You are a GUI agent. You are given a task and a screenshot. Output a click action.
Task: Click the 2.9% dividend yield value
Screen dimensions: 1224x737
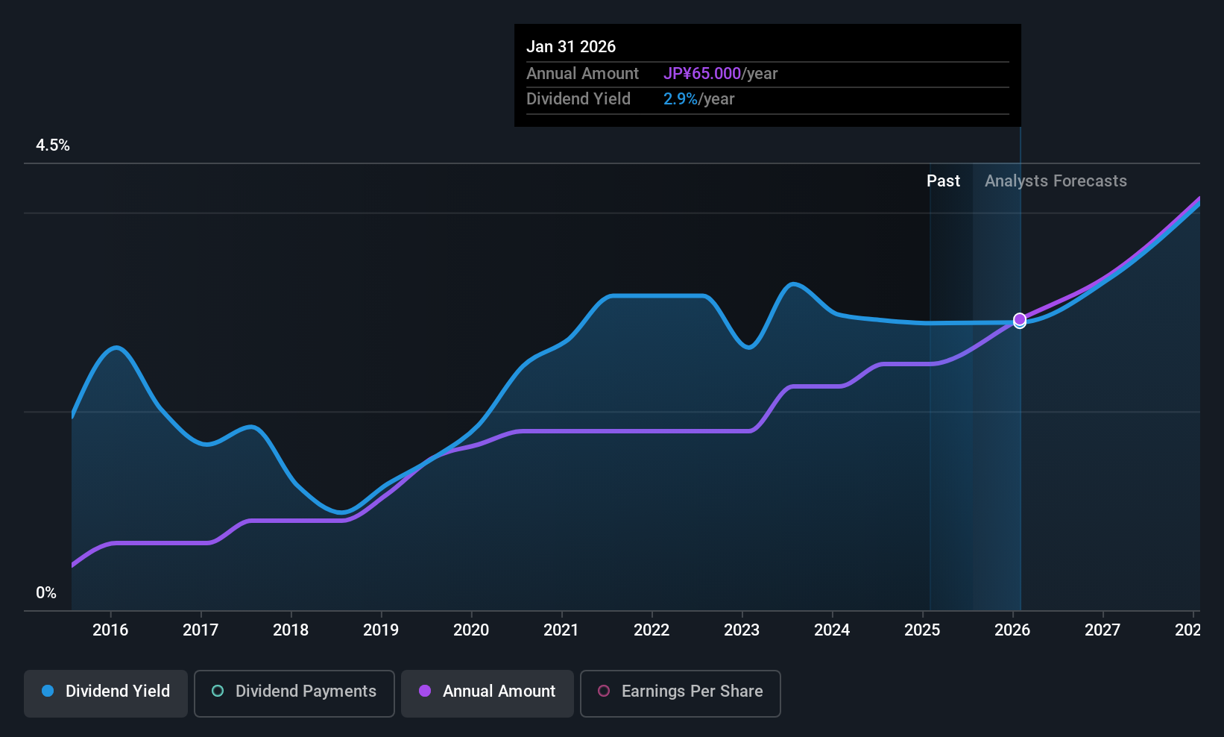681,99
